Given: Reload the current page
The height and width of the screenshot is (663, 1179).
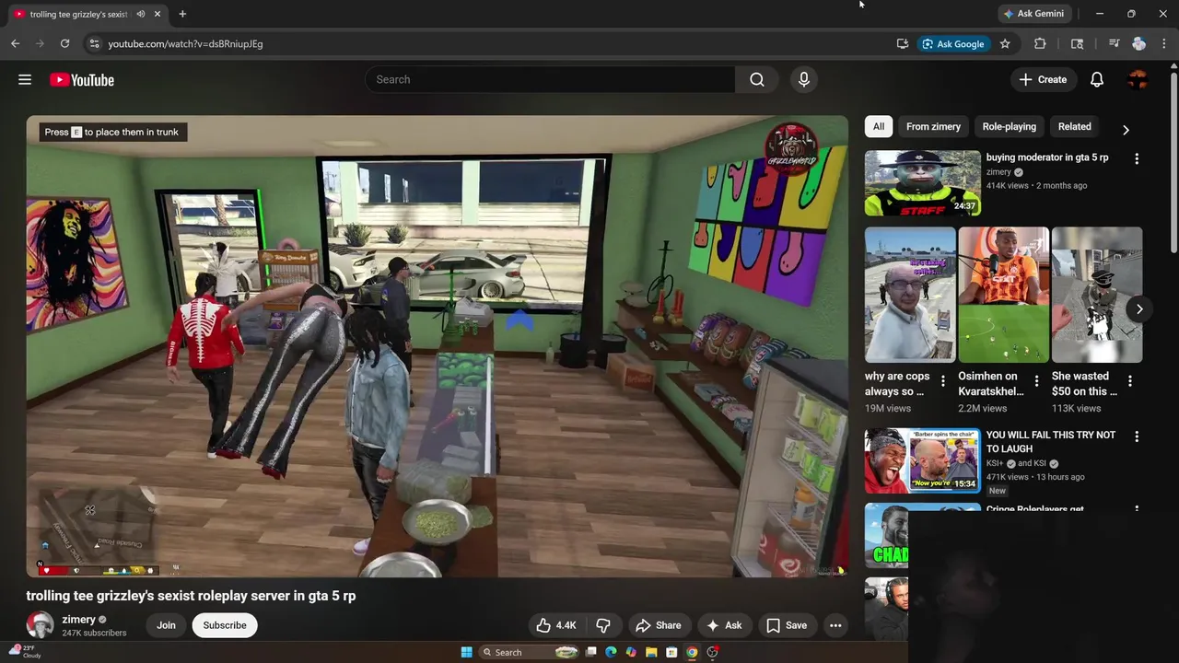Looking at the screenshot, I should 64,43.
